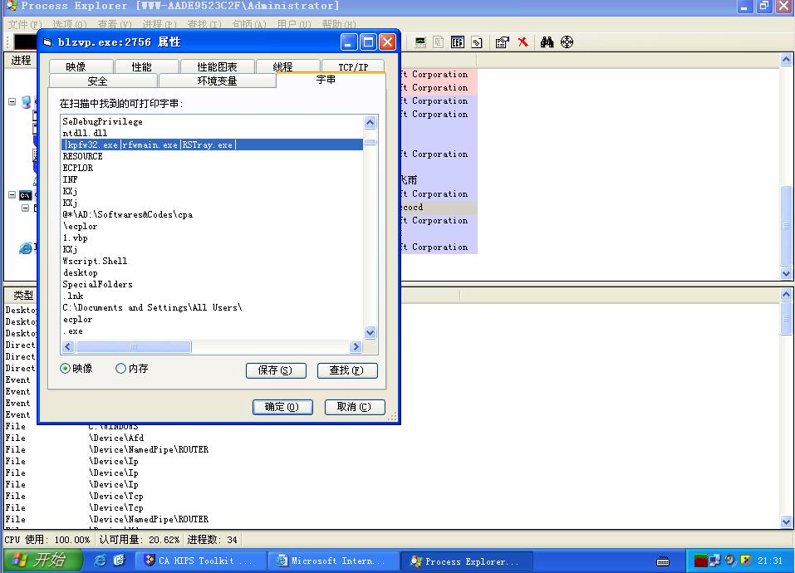Select the 内存 (Memory) radio button
The height and width of the screenshot is (573, 795).
click(x=120, y=369)
